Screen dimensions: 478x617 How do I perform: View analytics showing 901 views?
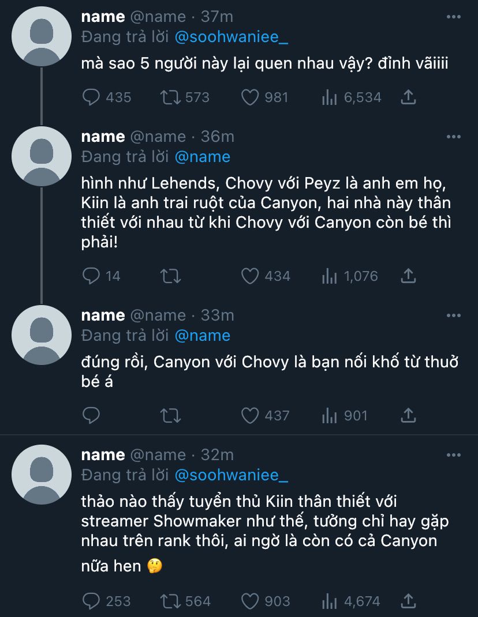pos(329,415)
